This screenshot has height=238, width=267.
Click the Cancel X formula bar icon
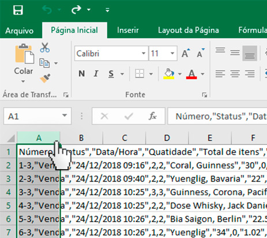[x=104, y=116]
